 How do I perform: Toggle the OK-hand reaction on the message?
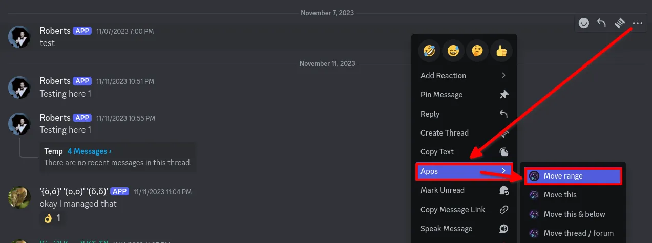pyautogui.click(x=52, y=218)
